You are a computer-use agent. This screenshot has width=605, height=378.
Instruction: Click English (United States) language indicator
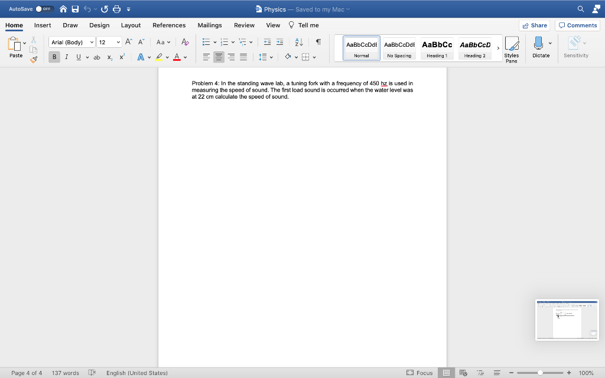[x=137, y=373]
